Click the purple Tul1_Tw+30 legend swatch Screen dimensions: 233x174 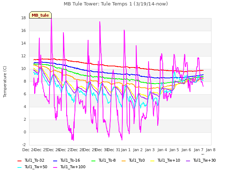point(188,161)
